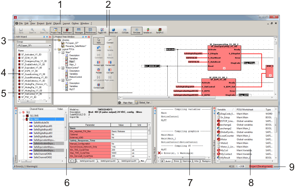This screenshot has height=187, width=296.
Task: Collapse the SL1 device node
Action: [20, 112]
